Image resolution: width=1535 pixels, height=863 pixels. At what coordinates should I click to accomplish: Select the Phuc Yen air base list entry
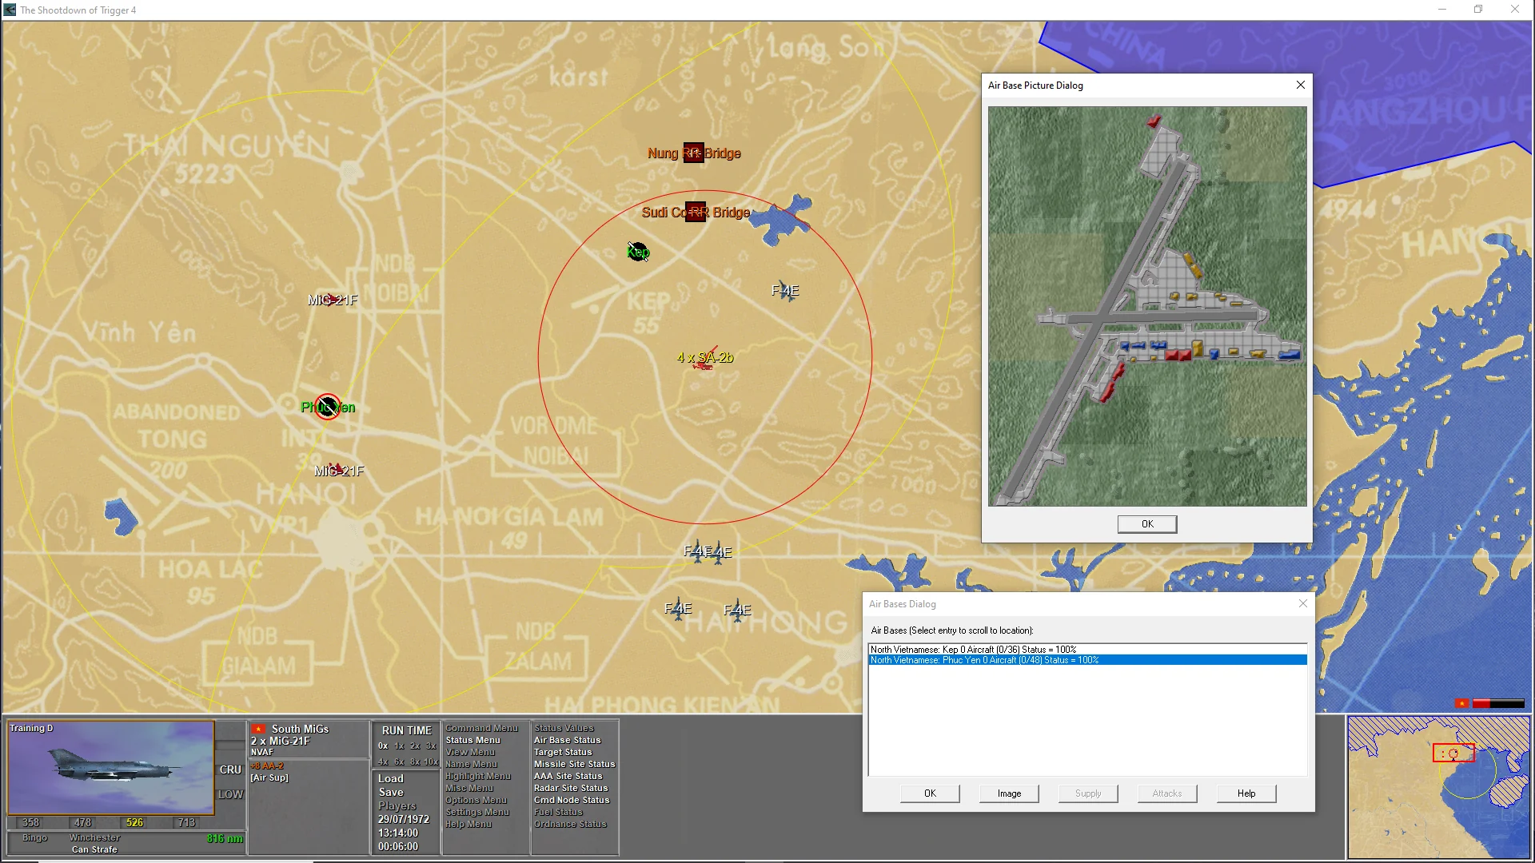(1088, 660)
